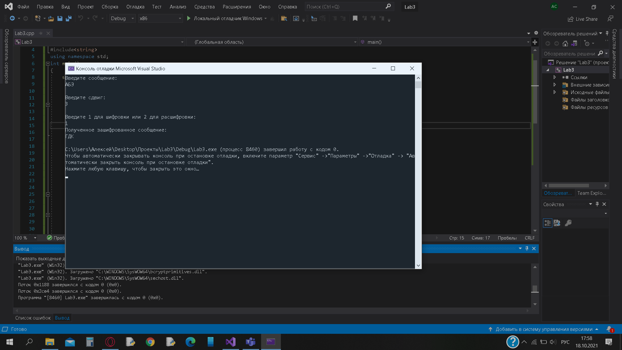Switch to the Team Explorer tab
This screenshot has width=622, height=350.
pyautogui.click(x=592, y=193)
